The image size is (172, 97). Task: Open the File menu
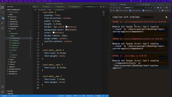click(x=10, y=1)
